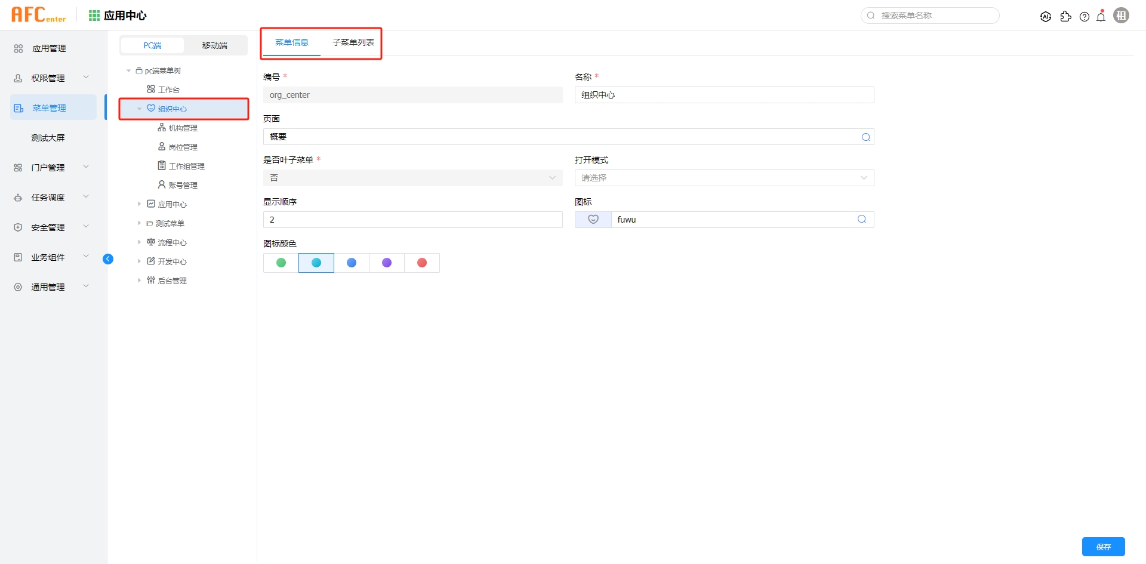Click the 安全管理 shield icon in sidebar
This screenshot has width=1146, height=564.
click(x=17, y=227)
